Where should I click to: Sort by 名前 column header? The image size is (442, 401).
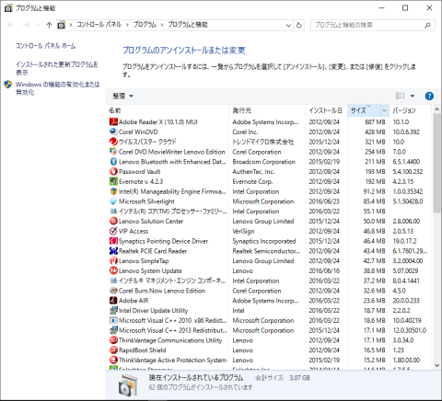168,110
